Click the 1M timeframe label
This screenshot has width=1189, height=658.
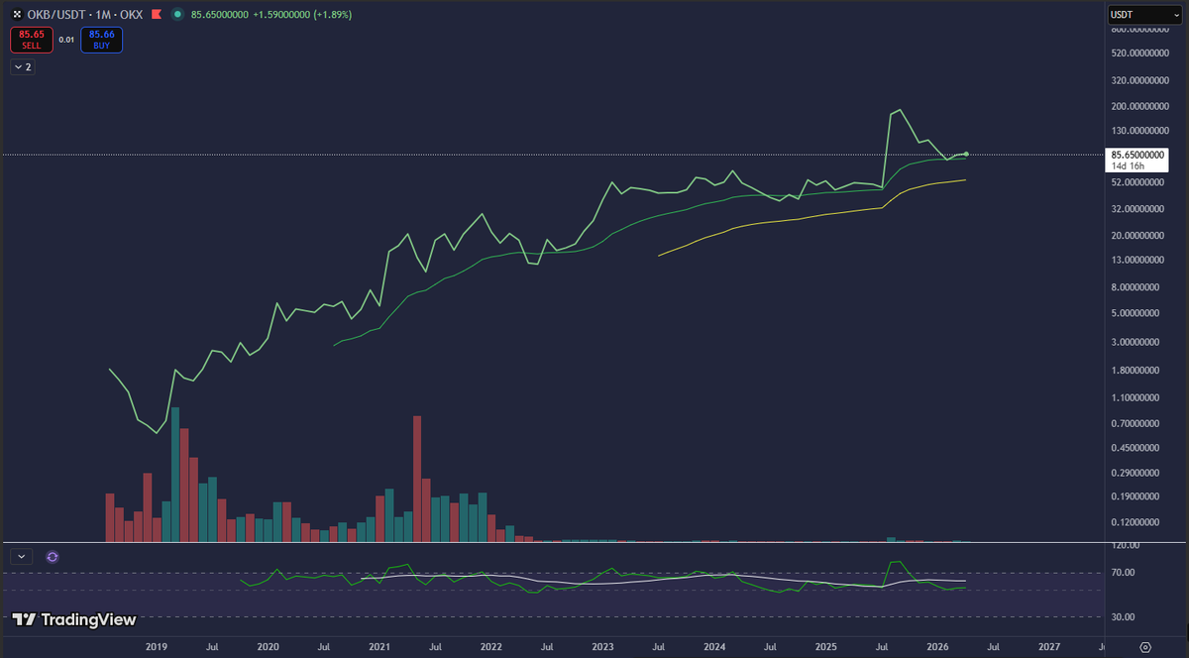tap(104, 14)
